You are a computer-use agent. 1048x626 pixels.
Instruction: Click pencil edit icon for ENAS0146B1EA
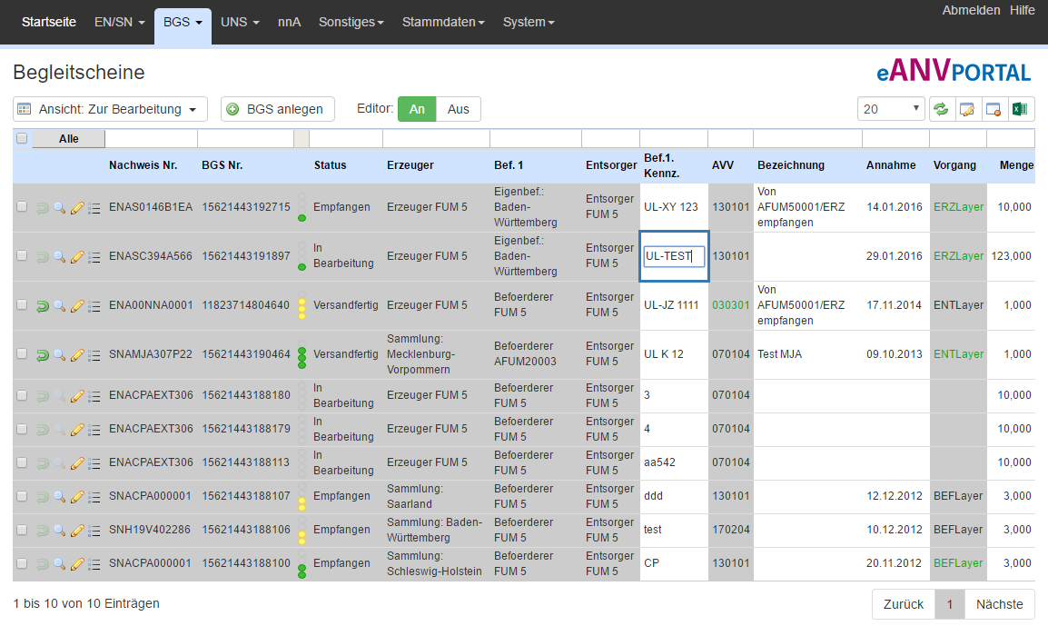(77, 208)
